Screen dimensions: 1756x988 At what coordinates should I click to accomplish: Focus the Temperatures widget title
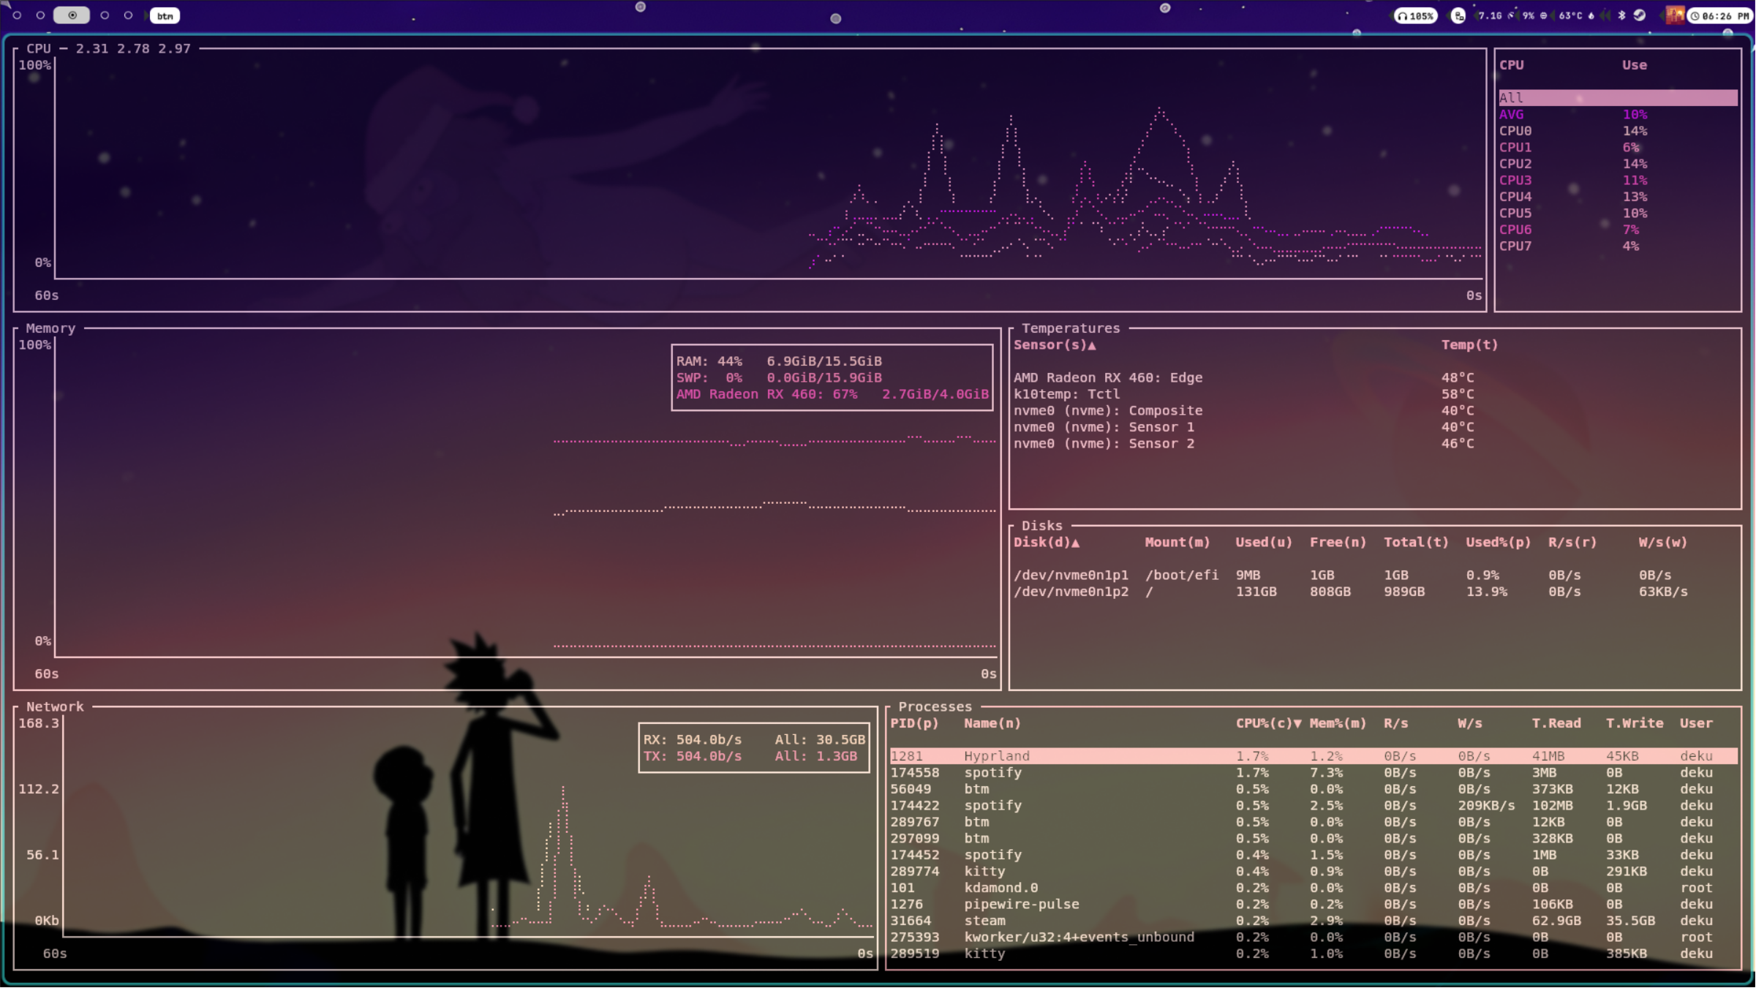tap(1071, 328)
